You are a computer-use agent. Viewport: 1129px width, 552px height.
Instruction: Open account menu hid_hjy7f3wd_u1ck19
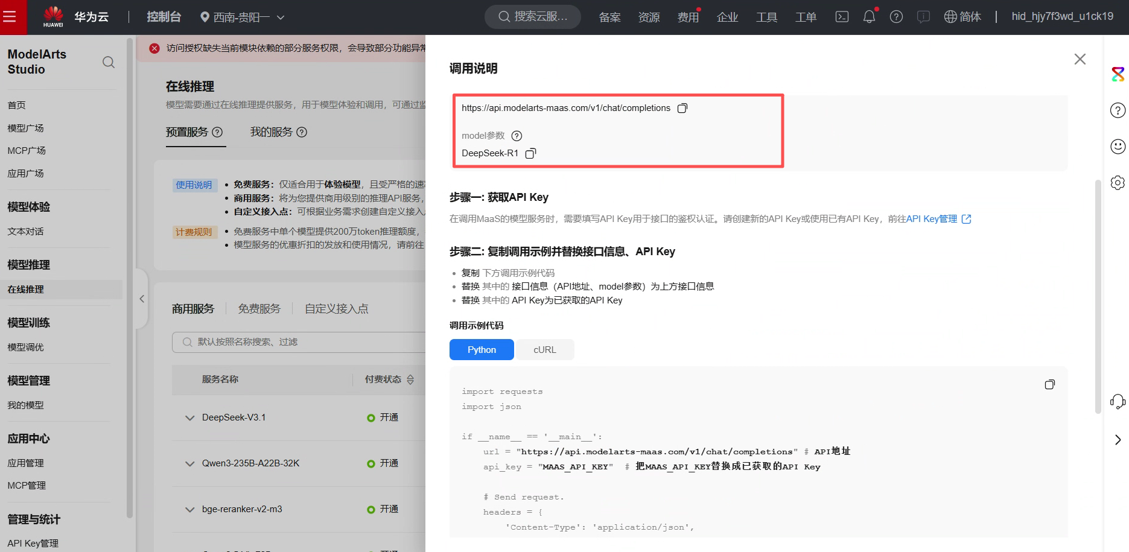(1063, 17)
